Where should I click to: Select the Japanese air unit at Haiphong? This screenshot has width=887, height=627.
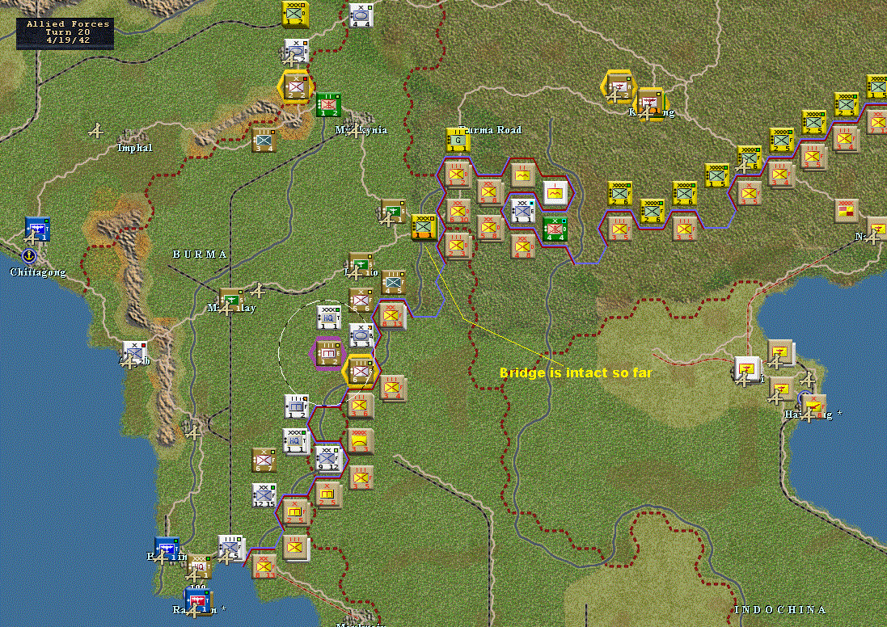(x=813, y=406)
